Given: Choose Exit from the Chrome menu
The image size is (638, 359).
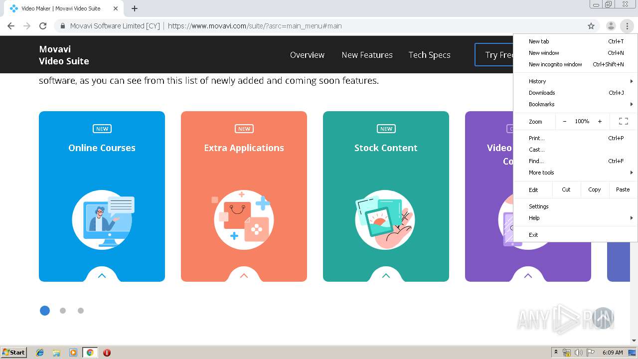Looking at the screenshot, I should click(x=576, y=235).
